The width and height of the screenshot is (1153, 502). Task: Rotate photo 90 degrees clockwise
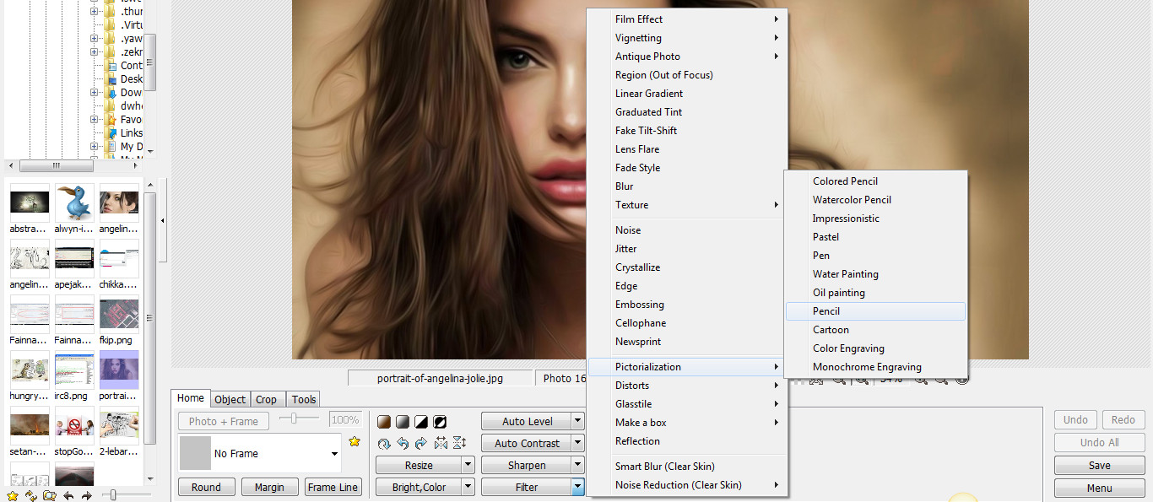pos(420,443)
